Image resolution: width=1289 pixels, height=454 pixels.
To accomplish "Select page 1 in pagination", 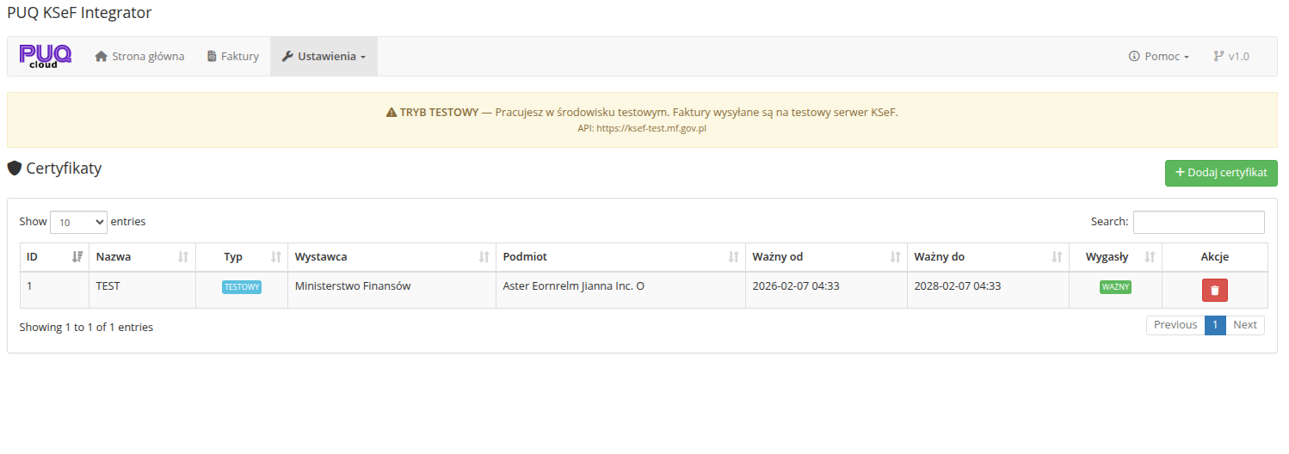I will pyautogui.click(x=1215, y=325).
